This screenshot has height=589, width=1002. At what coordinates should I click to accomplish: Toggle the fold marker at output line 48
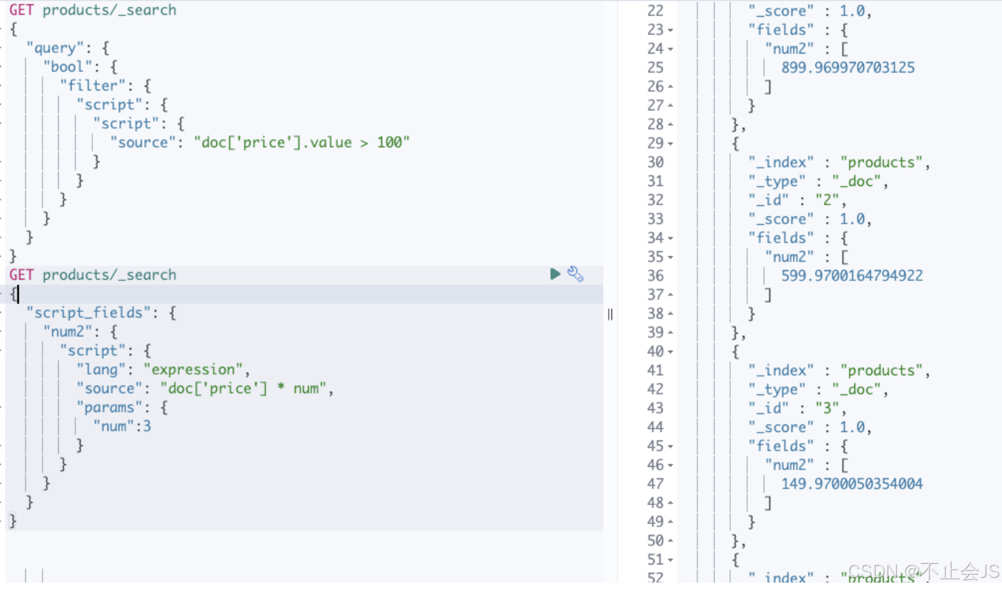pyautogui.click(x=670, y=503)
